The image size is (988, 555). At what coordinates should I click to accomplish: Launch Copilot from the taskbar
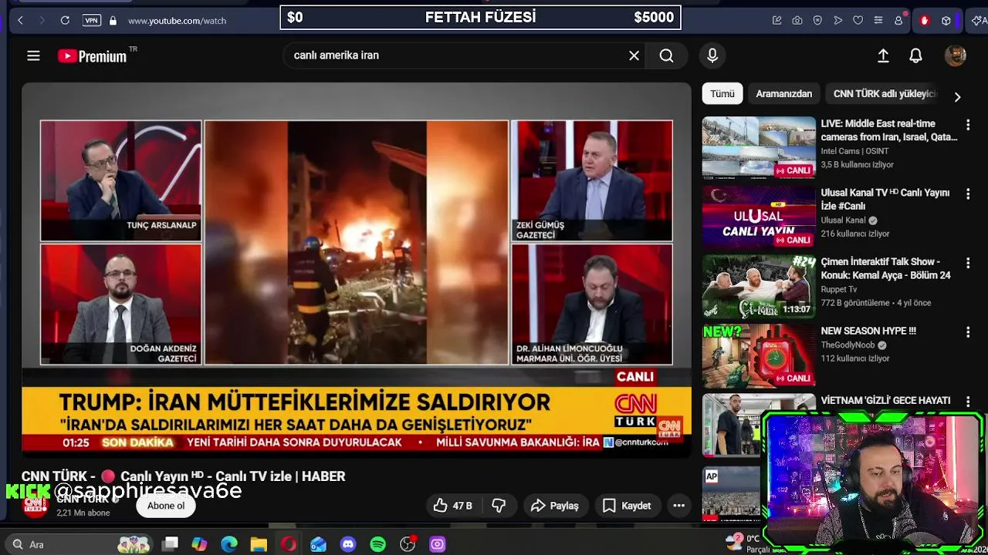coord(199,544)
